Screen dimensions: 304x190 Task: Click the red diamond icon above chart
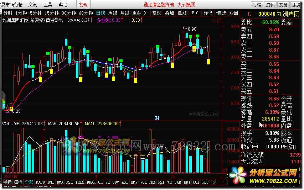tap(214, 20)
